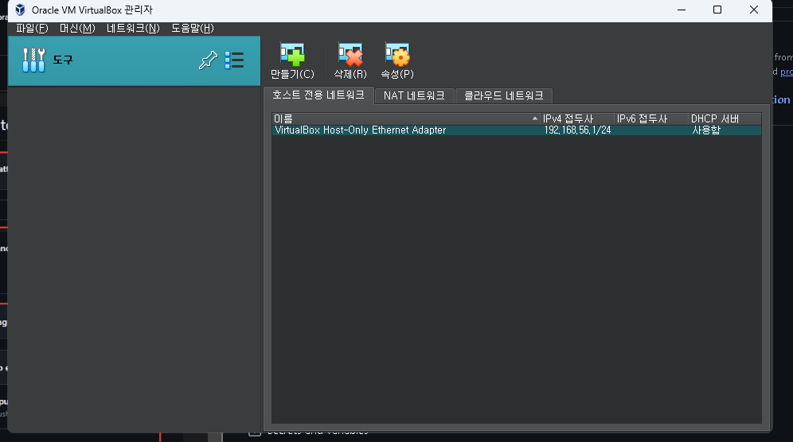
Task: Pin the Tools panel with the pushpin icon
Action: coord(208,60)
